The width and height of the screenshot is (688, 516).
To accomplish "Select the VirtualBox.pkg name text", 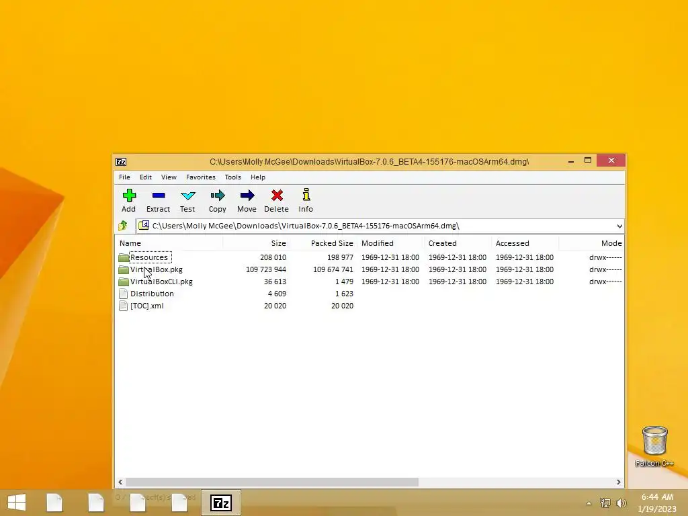I will point(156,269).
